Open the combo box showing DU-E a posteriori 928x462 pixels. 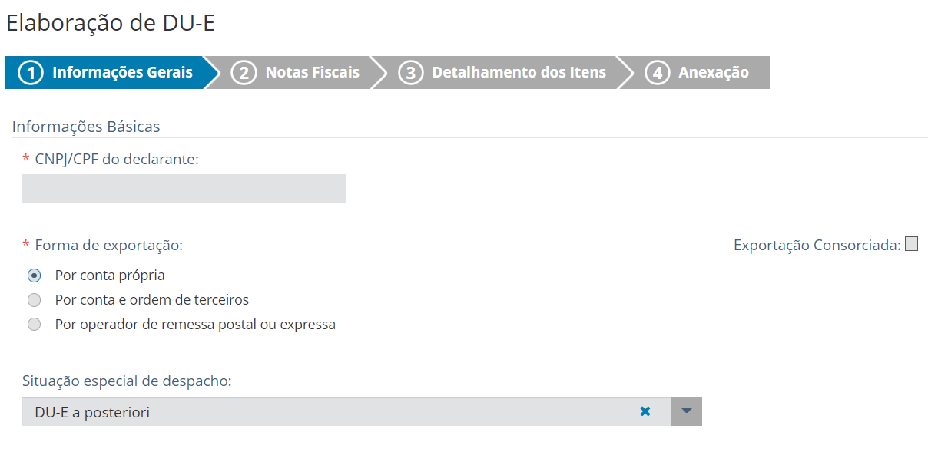pyautogui.click(x=330, y=412)
